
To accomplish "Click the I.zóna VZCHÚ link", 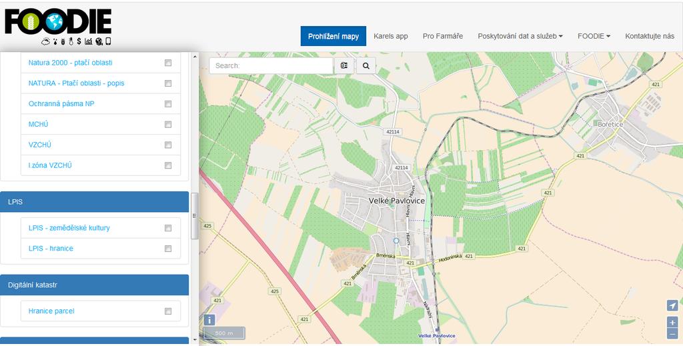I will (50, 165).
